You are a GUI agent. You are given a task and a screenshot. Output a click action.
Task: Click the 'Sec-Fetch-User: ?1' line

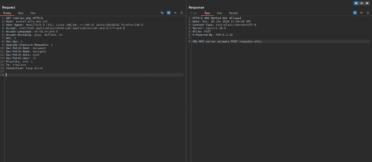tap(21, 58)
